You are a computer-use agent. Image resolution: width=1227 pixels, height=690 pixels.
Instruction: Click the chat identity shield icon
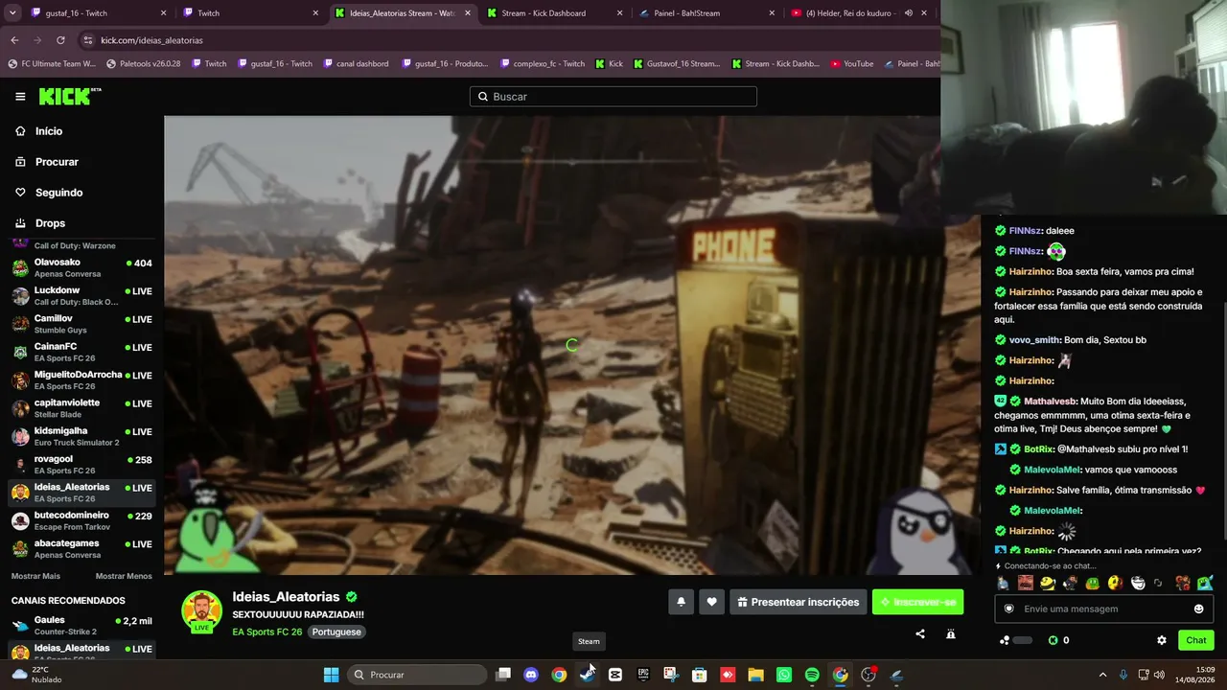pos(1008,609)
